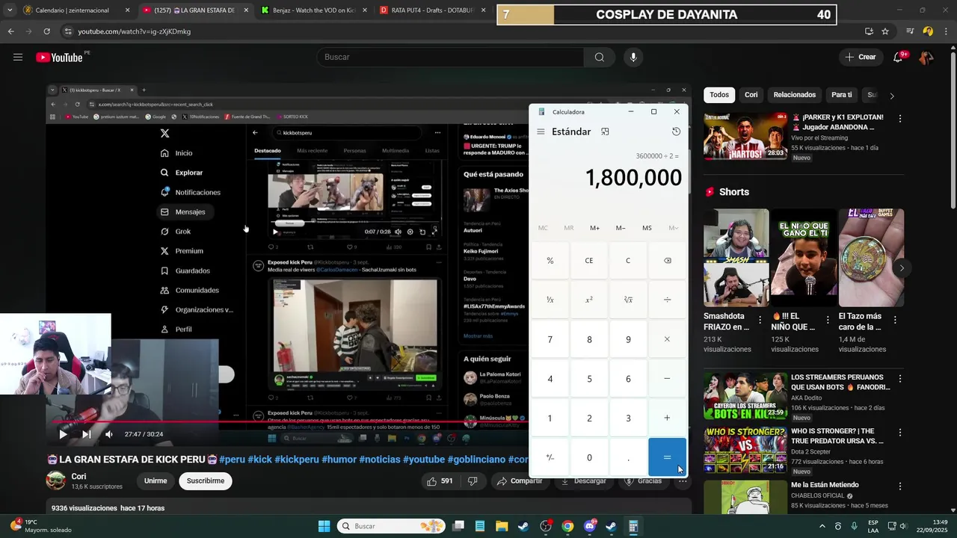Viewport: 957px width, 538px height.
Task: Click the YouTube search field
Action: pos(450,57)
